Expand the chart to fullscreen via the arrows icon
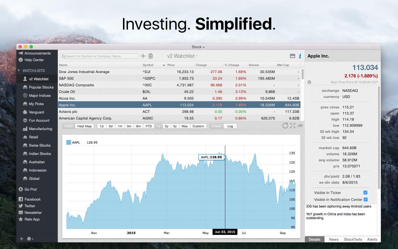398x249 pixels. tap(292, 126)
